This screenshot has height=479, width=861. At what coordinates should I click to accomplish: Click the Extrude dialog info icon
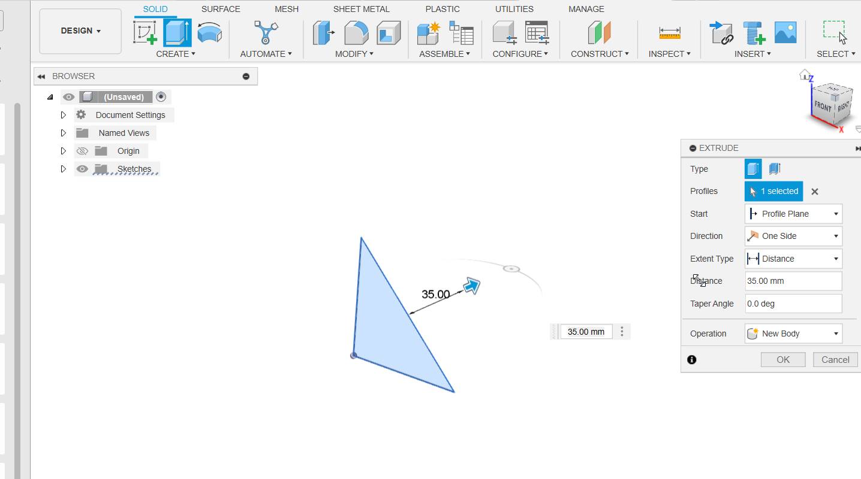click(692, 360)
